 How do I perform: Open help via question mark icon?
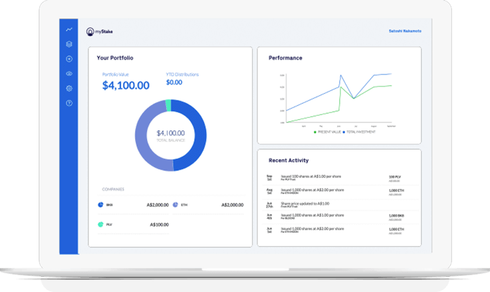click(69, 103)
